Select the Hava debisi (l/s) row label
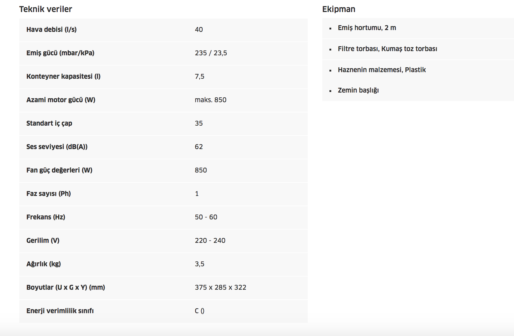This screenshot has width=514, height=336. (x=51, y=29)
